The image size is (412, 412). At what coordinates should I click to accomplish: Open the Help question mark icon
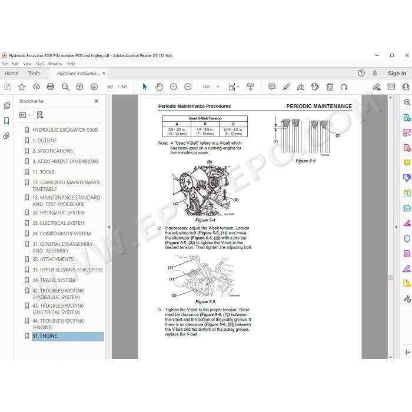pyautogui.click(x=361, y=73)
